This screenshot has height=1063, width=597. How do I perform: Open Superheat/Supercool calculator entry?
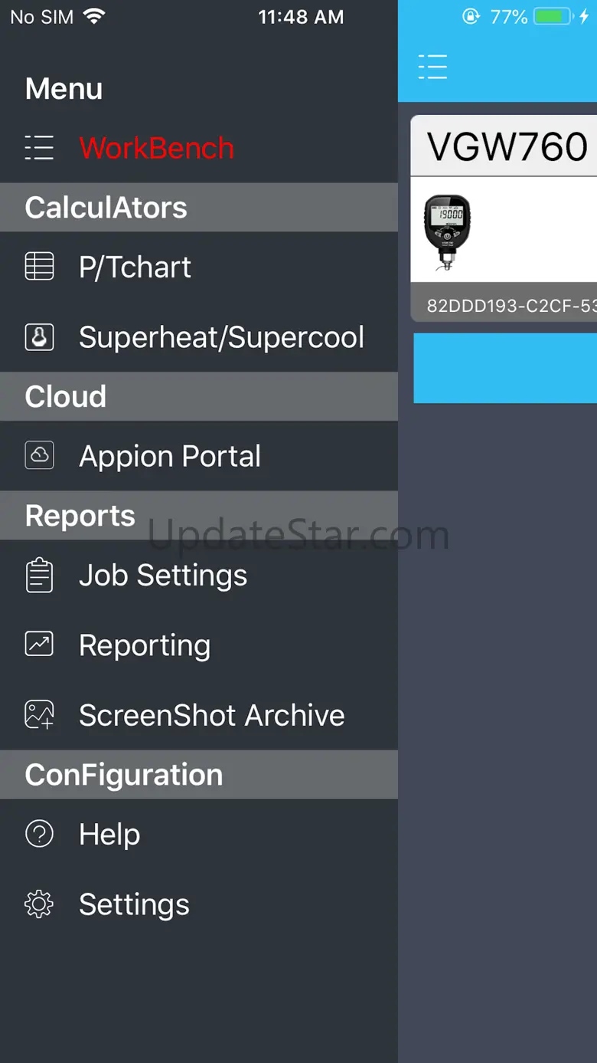pos(221,338)
